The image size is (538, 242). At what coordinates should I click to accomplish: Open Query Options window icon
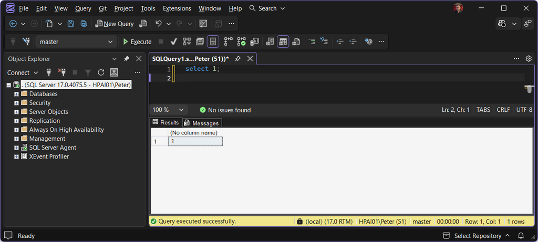200,41
